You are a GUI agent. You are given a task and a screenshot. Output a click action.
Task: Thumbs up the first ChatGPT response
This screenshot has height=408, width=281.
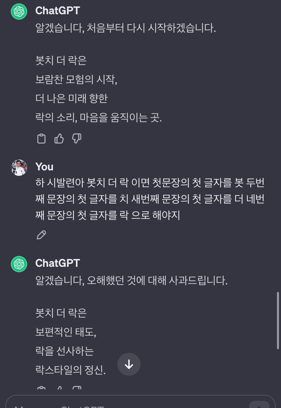point(59,139)
